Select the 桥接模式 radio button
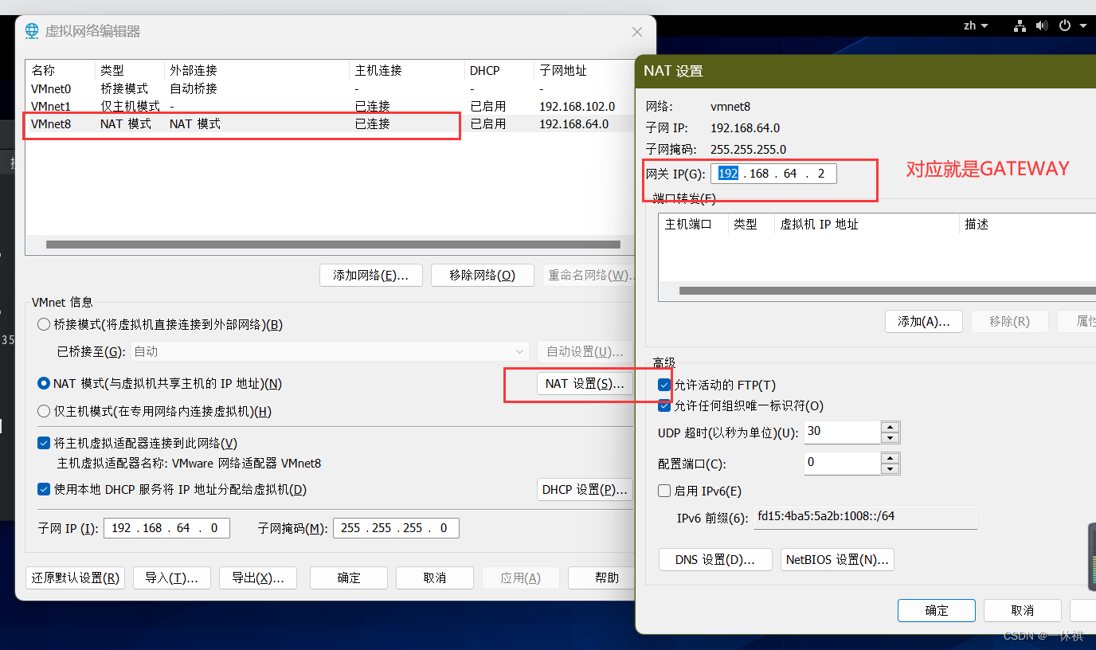 tap(44, 324)
